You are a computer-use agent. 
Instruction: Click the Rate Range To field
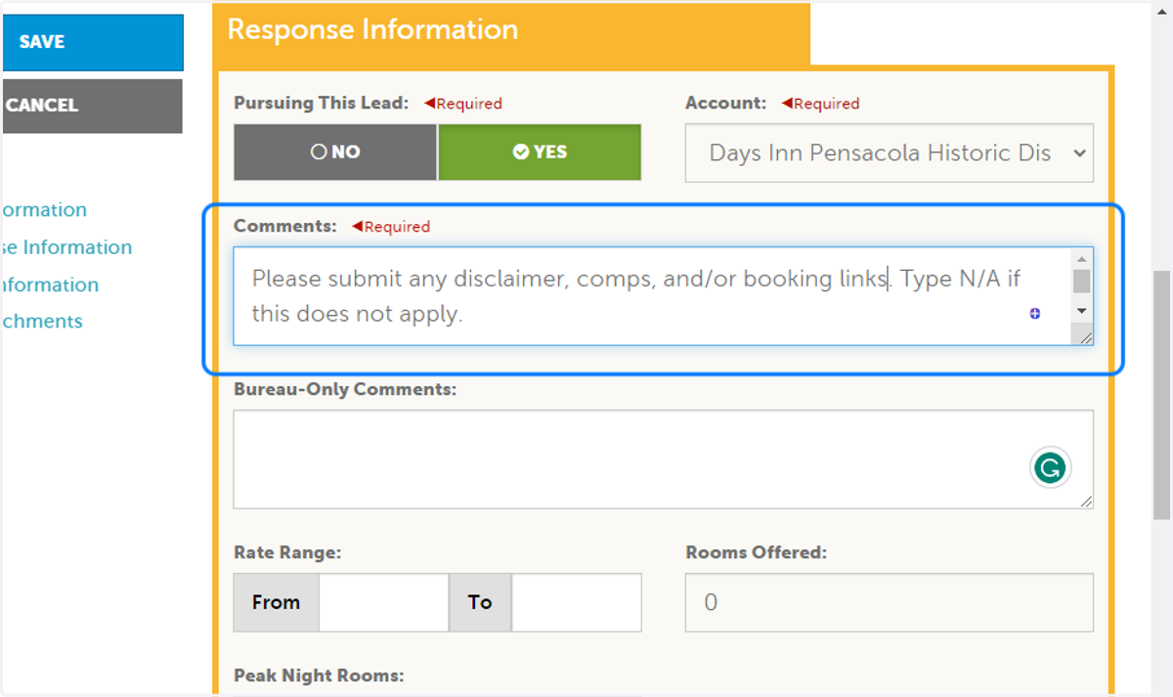[577, 602]
